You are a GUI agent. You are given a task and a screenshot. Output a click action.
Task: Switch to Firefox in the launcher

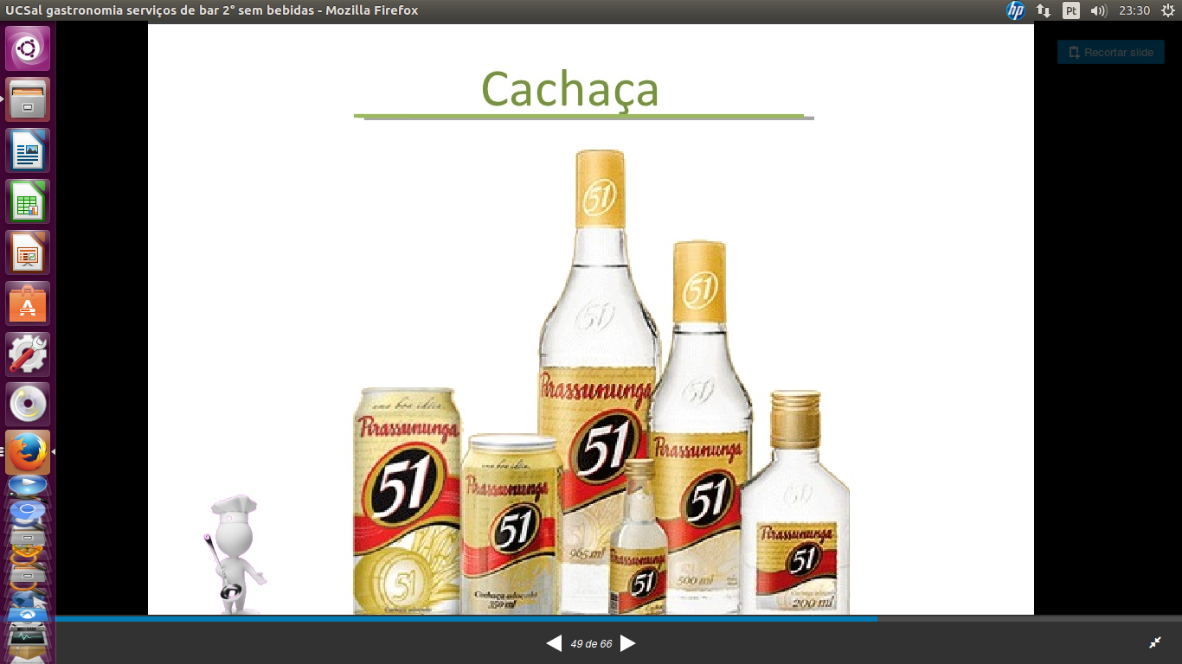click(x=28, y=453)
